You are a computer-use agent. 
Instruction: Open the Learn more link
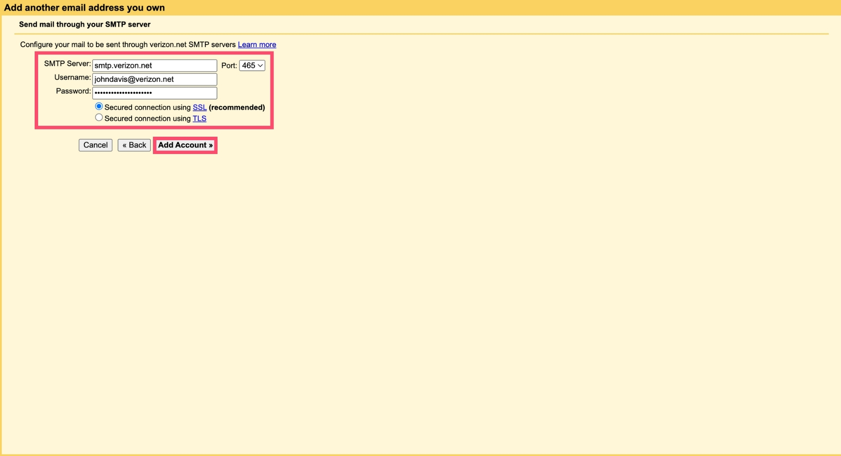(257, 45)
